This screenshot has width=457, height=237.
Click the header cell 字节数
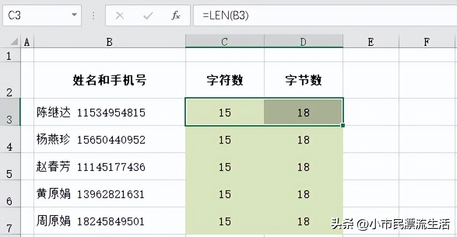pos(303,80)
